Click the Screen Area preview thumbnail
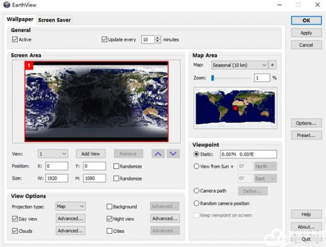This screenshot has height=247, width=326. coord(96,101)
